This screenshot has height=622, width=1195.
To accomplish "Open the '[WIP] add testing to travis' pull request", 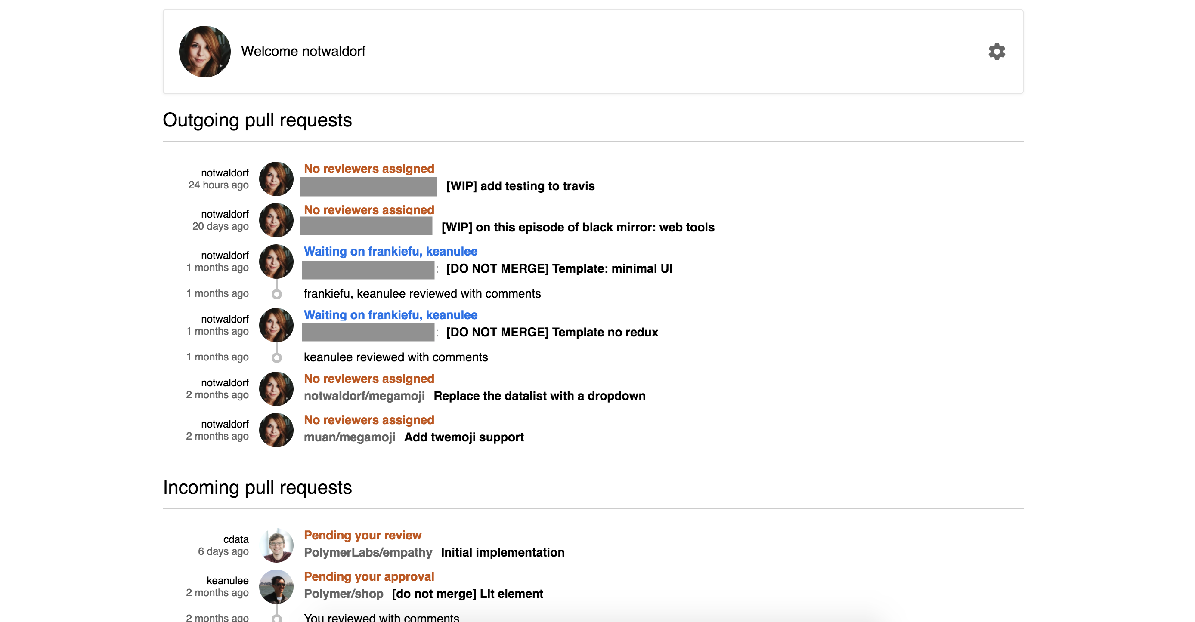I will 520,186.
